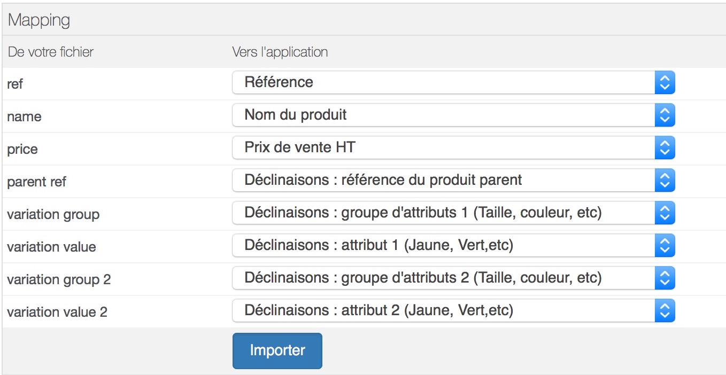Image resolution: width=726 pixels, height=375 pixels.
Task: Click the 'Vers l'application' column header
Action: tap(280, 52)
